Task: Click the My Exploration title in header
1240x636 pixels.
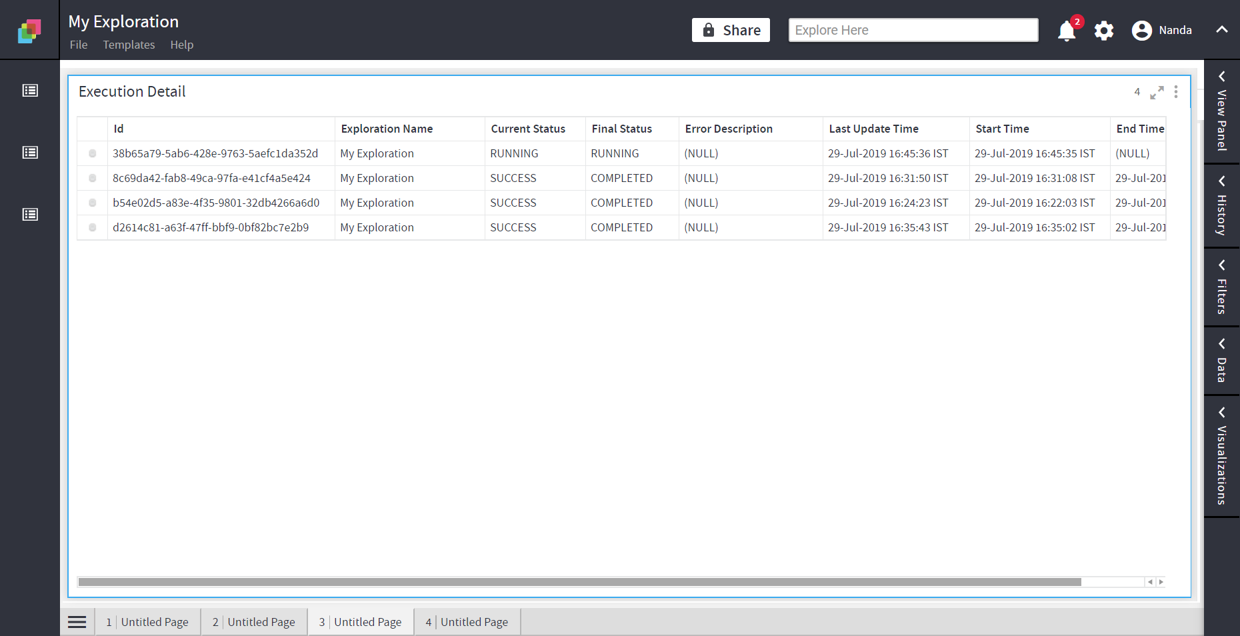Action: [x=123, y=22]
